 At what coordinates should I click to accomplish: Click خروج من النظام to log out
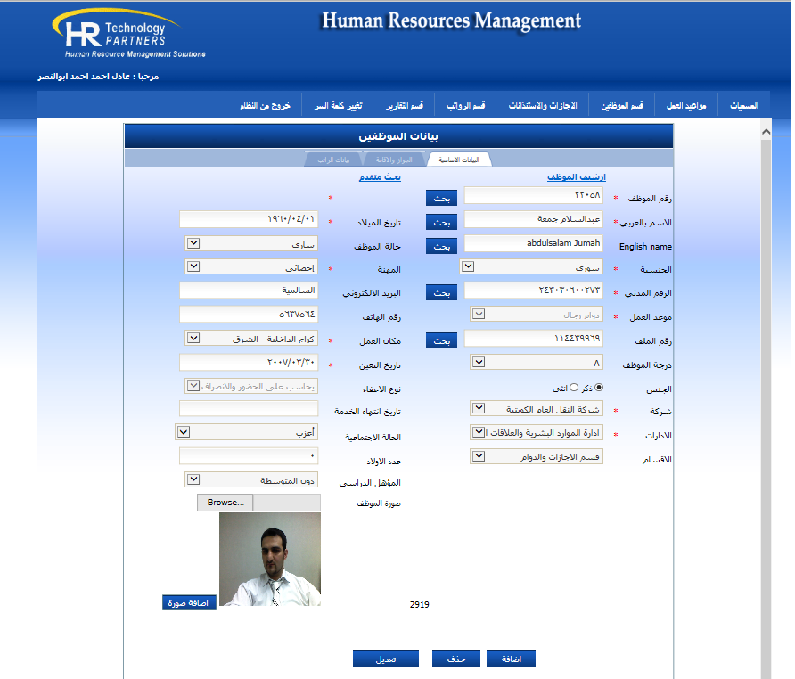(265, 106)
